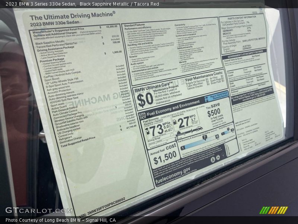Click the BMW roundel logo on the sticker

[260, 8]
